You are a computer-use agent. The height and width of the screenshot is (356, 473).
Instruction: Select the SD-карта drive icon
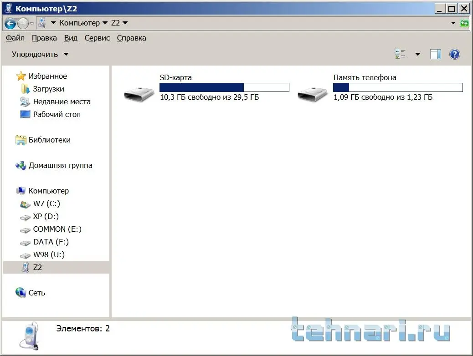tap(139, 94)
